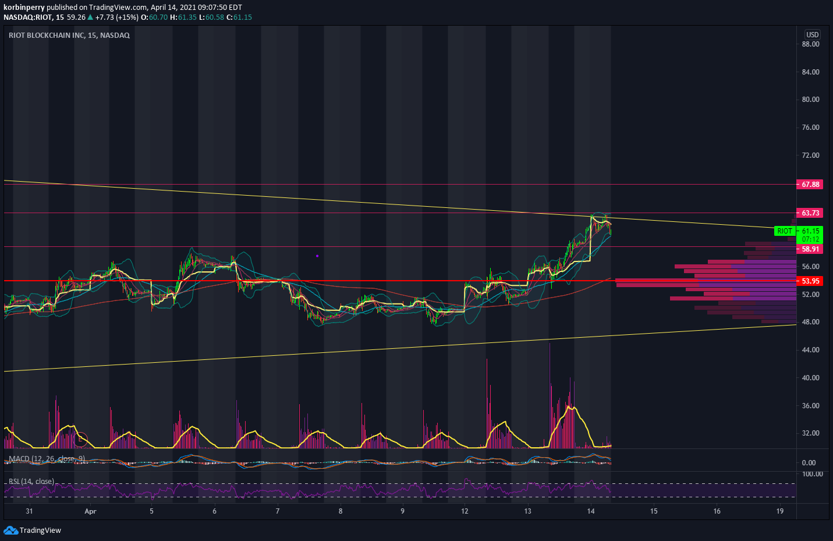Viewport: 833px width, 541px height.
Task: Click the O:60.70 open value
Action: click(x=154, y=17)
